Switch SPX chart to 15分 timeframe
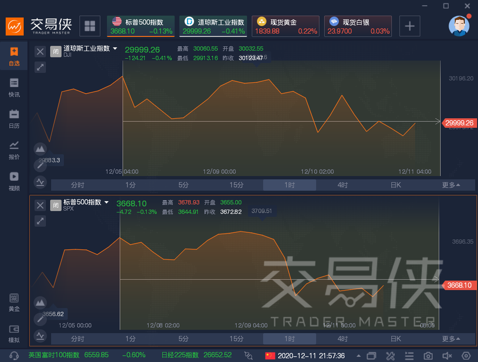The width and height of the screenshot is (478, 362). coord(237,339)
